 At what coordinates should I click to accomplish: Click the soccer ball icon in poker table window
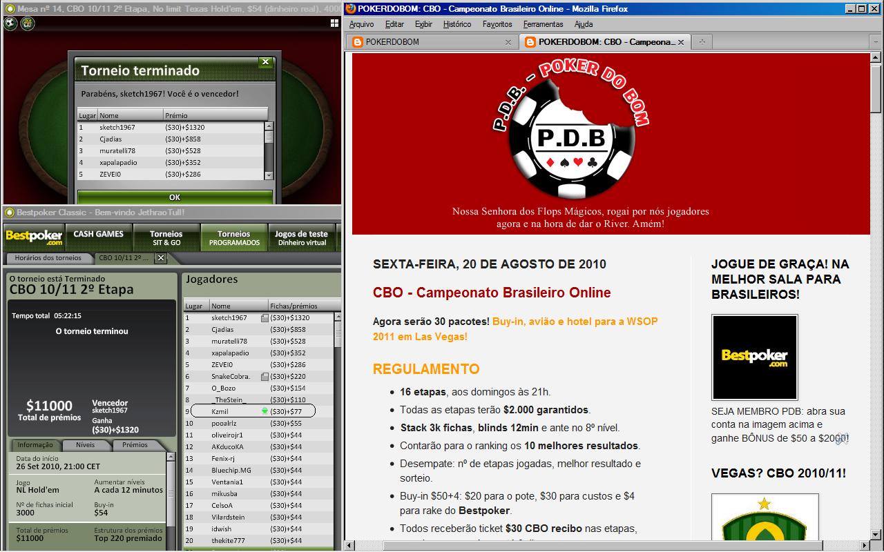point(10,23)
